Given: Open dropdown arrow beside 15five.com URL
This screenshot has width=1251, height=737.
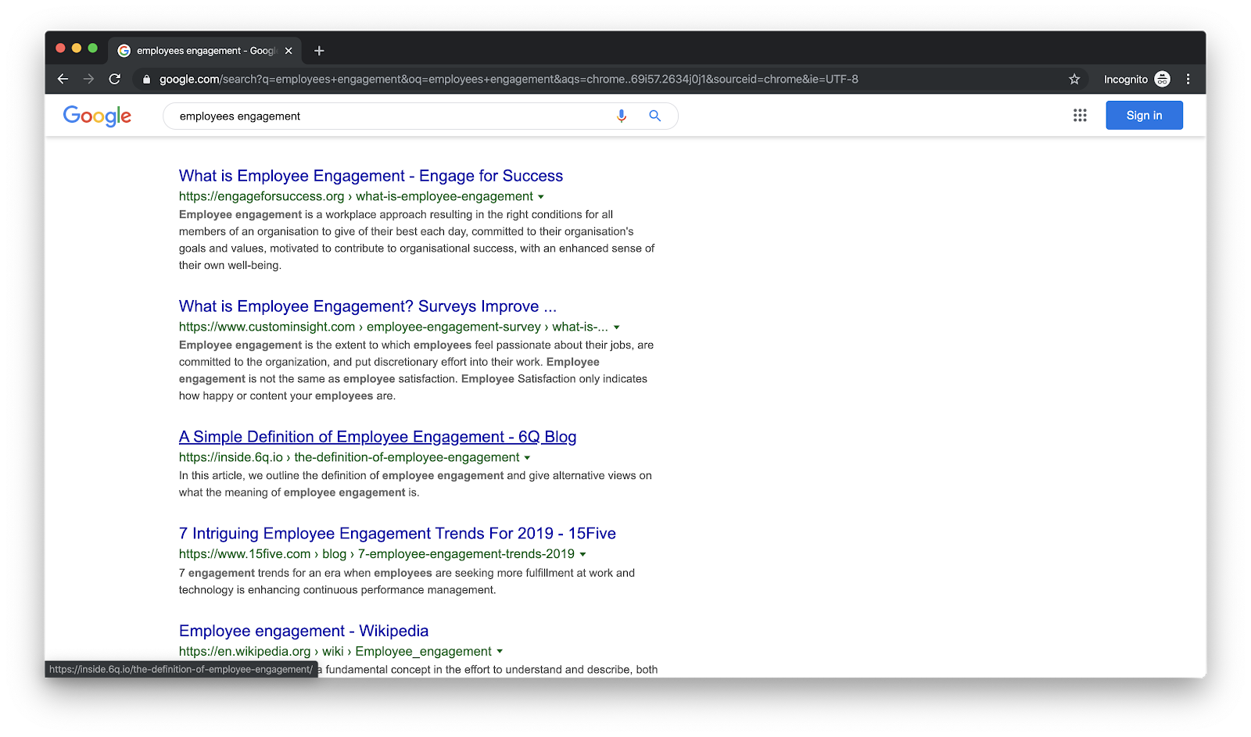Looking at the screenshot, I should click(x=582, y=554).
